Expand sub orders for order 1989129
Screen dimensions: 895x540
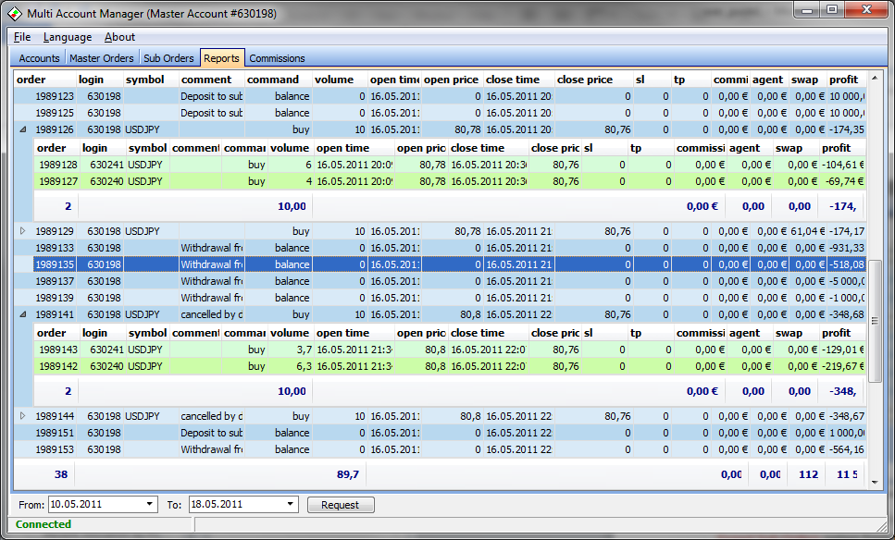coord(20,230)
